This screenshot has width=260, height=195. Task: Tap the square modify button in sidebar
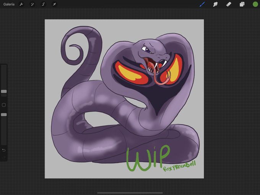4,105
